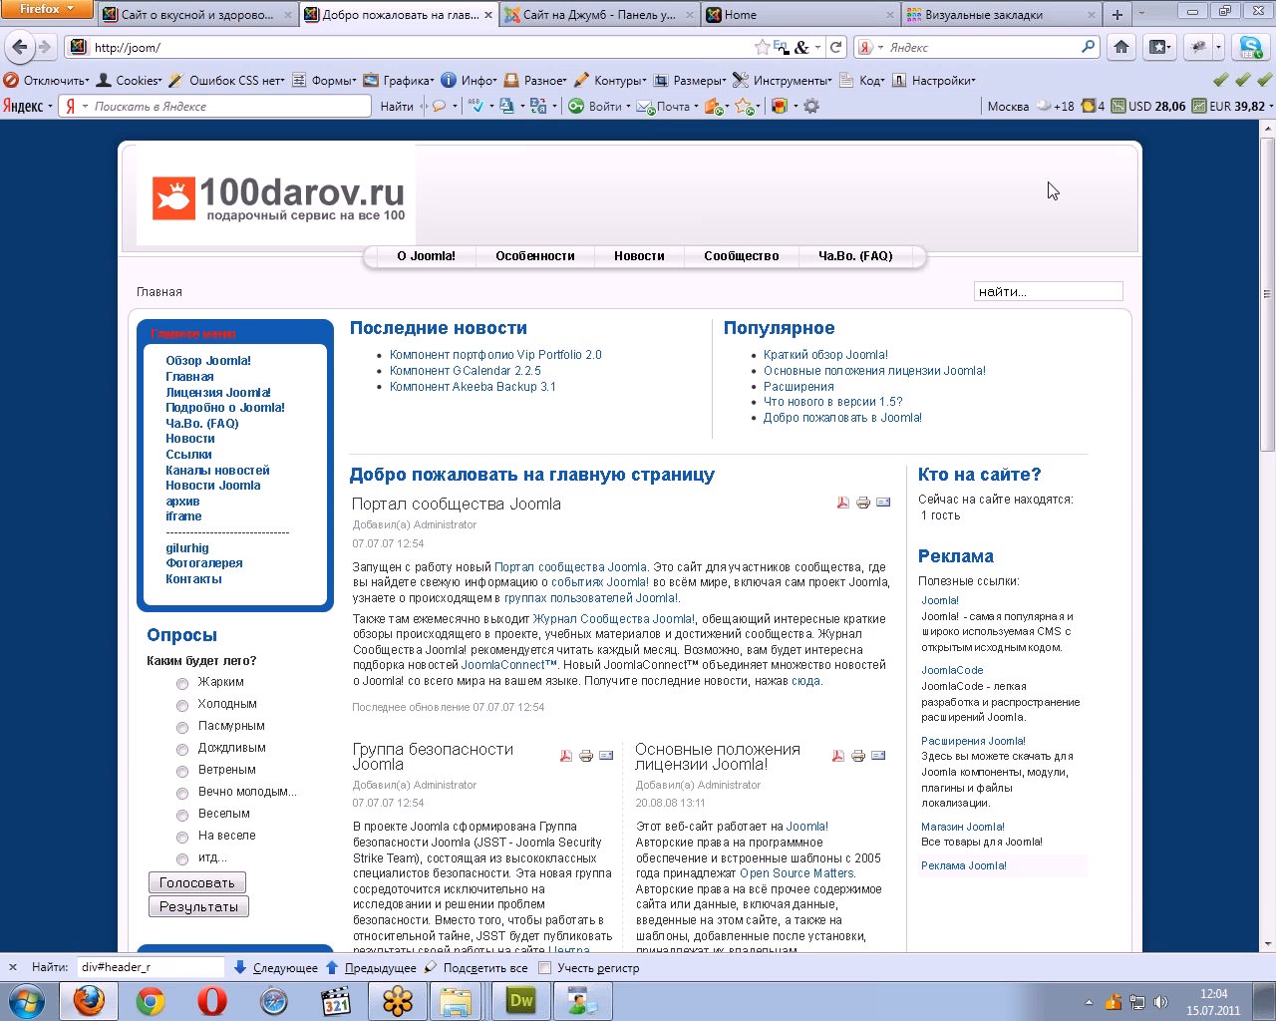Click the 100darov.ru site logo
The width and height of the screenshot is (1276, 1021).
278,197
